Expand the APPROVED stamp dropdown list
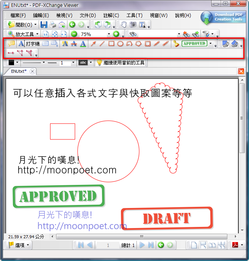The width and height of the screenshot is (249, 261). pyautogui.click(x=210, y=44)
